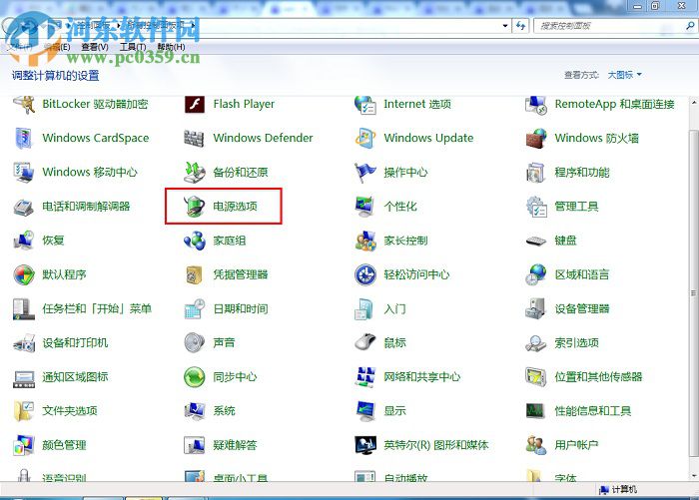Click the 任务栏和「开始」菜单 link
Viewport: 699px width, 500px height.
(97, 308)
